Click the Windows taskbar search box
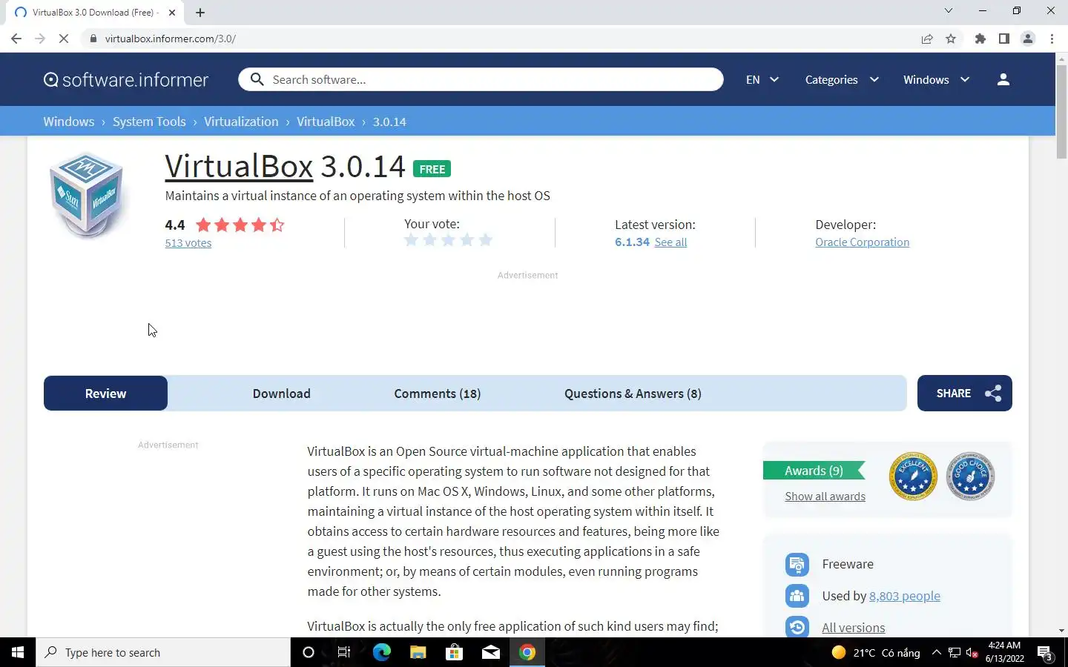Image resolution: width=1068 pixels, height=667 pixels. coord(163,652)
